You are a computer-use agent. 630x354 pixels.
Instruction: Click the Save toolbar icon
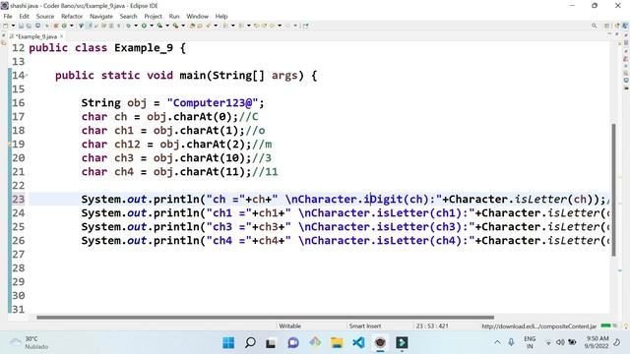pos(21,26)
